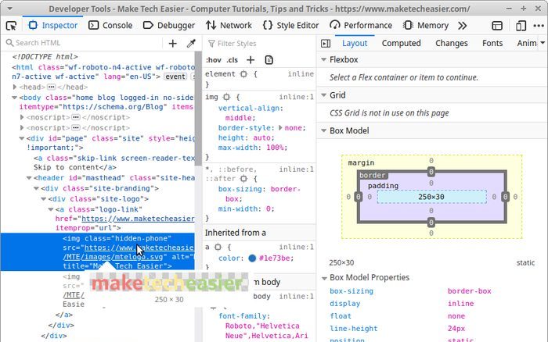548x342 pixels.
Task: Click the skip-link anchor node
Action: pyautogui.click(x=114, y=162)
